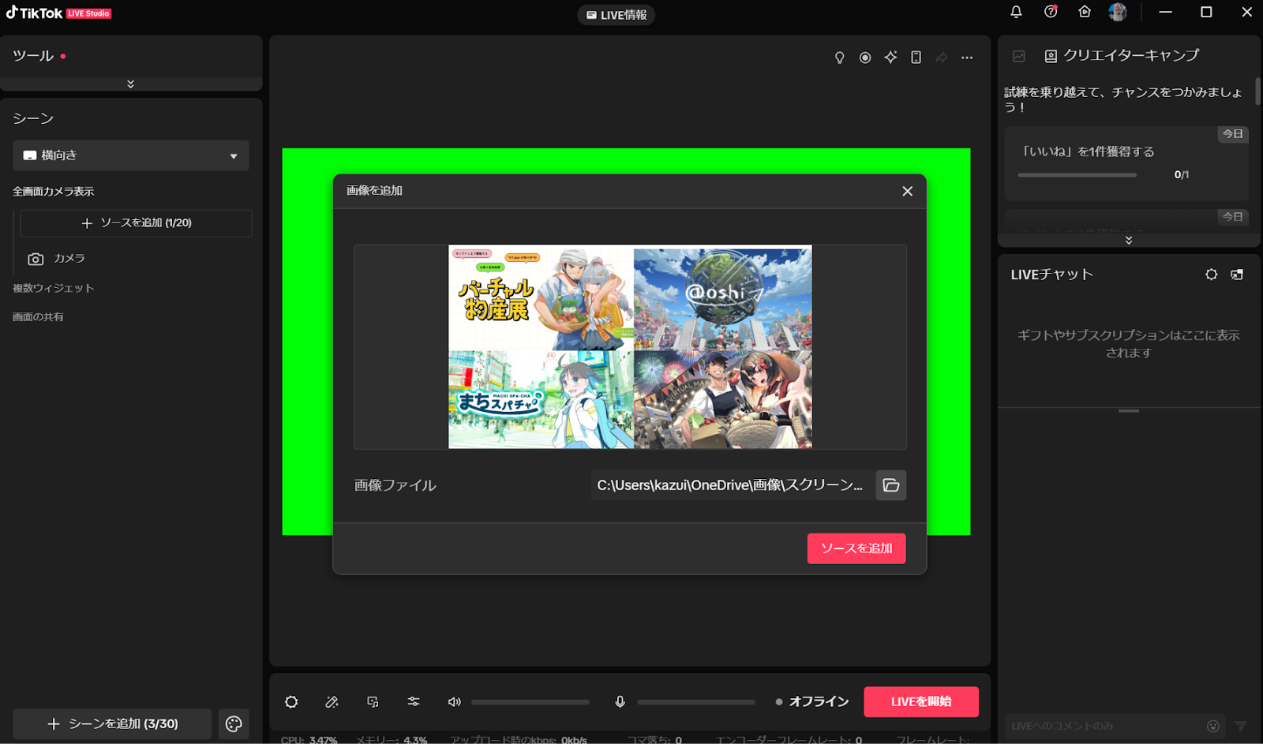Click the image preview thumbnail in dialog
Screen dimensions: 1263x744
[x=630, y=347]
